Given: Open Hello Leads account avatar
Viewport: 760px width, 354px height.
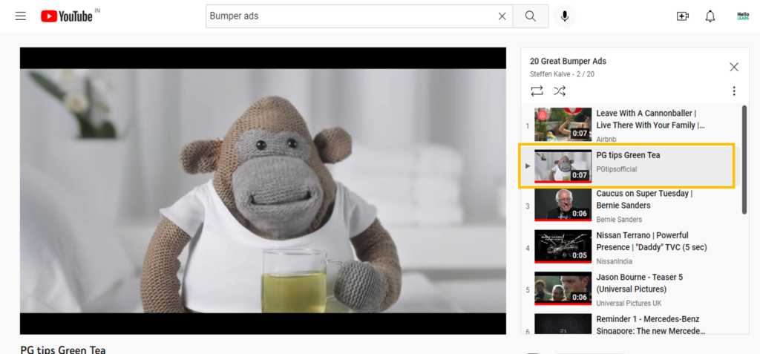Looking at the screenshot, I should coord(742,16).
